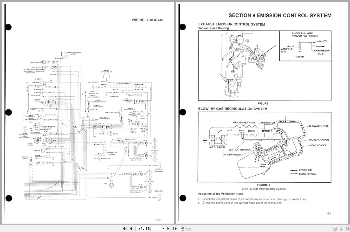Go to the first page
The image size is (350, 232).
tap(125, 228)
